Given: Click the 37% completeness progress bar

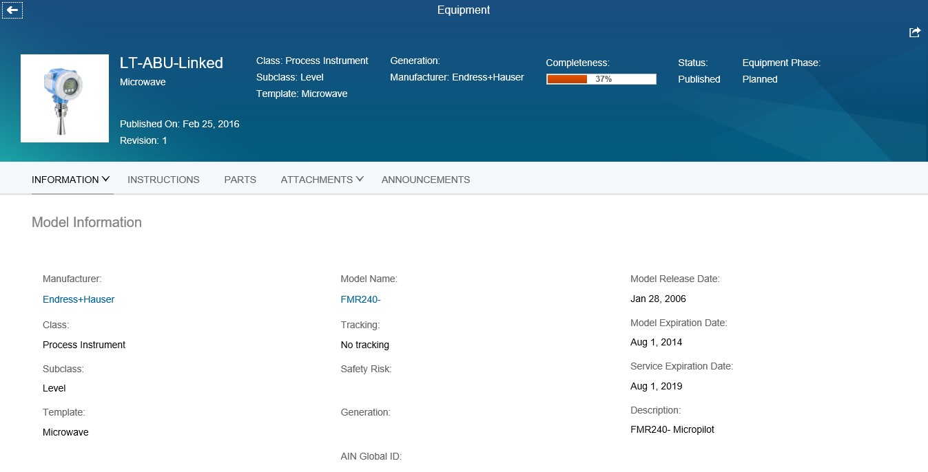Looking at the screenshot, I should point(601,79).
